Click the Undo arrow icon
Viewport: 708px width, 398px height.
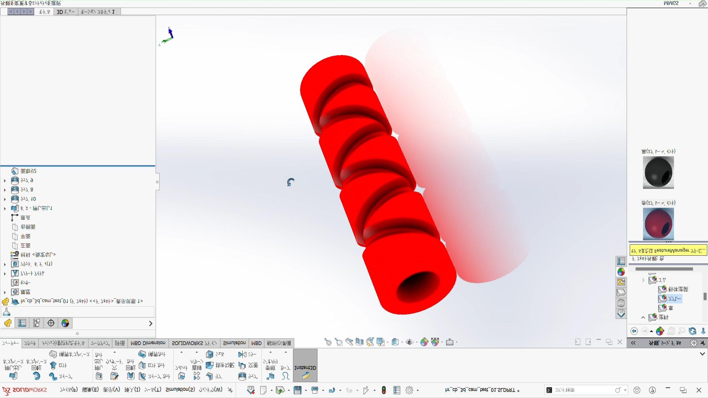[332, 390]
